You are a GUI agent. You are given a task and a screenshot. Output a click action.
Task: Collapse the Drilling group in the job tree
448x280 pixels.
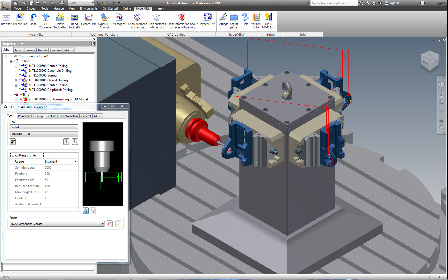click(11, 61)
